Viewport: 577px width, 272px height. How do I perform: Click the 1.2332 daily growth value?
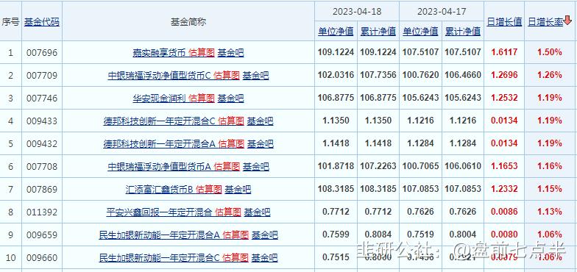click(504, 190)
